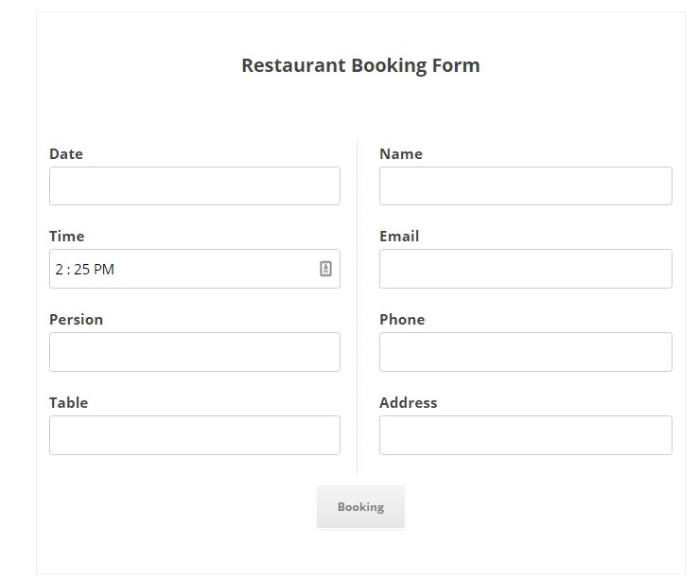Select the PM segment in Time field

(x=104, y=270)
